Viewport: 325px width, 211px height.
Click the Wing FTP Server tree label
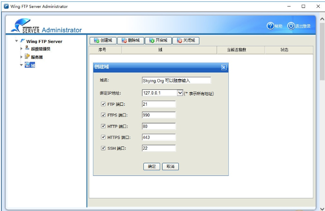[44, 41]
